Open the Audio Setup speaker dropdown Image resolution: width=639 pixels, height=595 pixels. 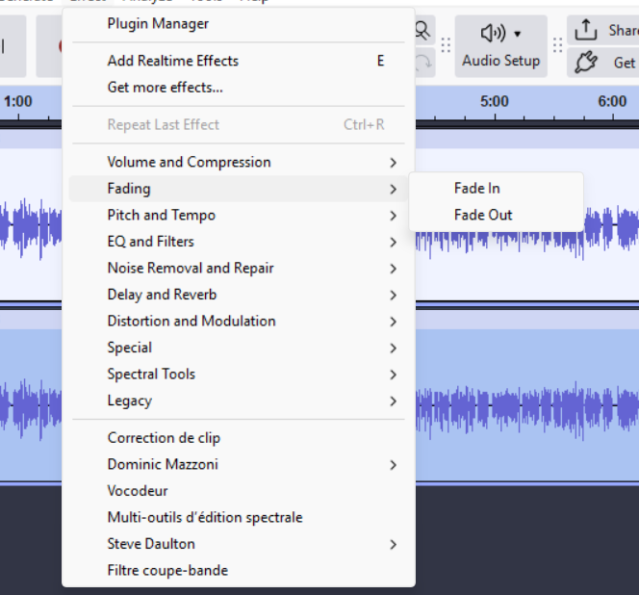500,35
